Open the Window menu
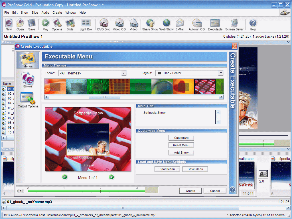Screen dimensions: 292x219 pyautogui.click(x=71, y=13)
